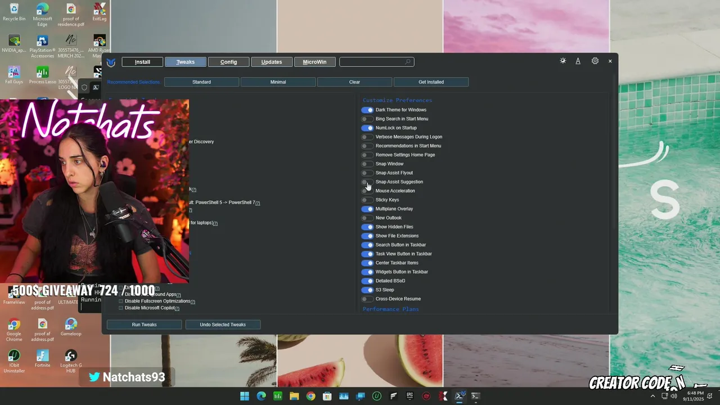Screen dimensions: 720x405
Task: Select the Tweaks tab
Action: pos(186,62)
